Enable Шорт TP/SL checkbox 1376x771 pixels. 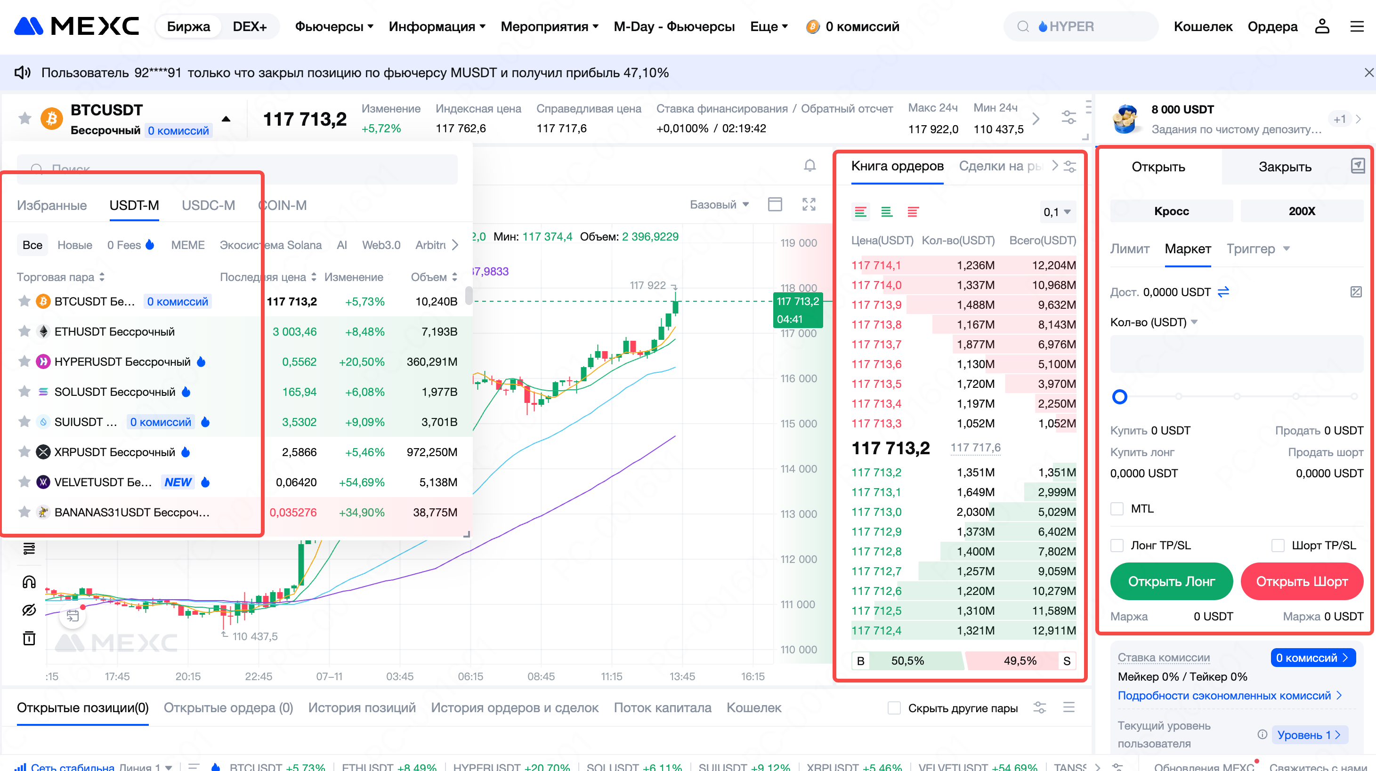1278,545
